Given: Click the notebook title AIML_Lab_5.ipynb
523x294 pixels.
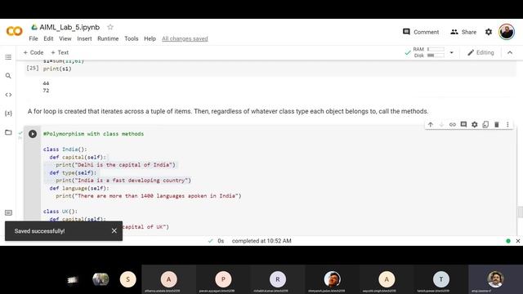Looking at the screenshot, I should pos(69,27).
